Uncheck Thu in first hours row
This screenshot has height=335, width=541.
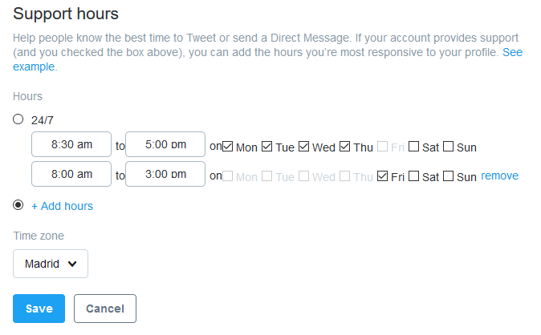coord(344,147)
